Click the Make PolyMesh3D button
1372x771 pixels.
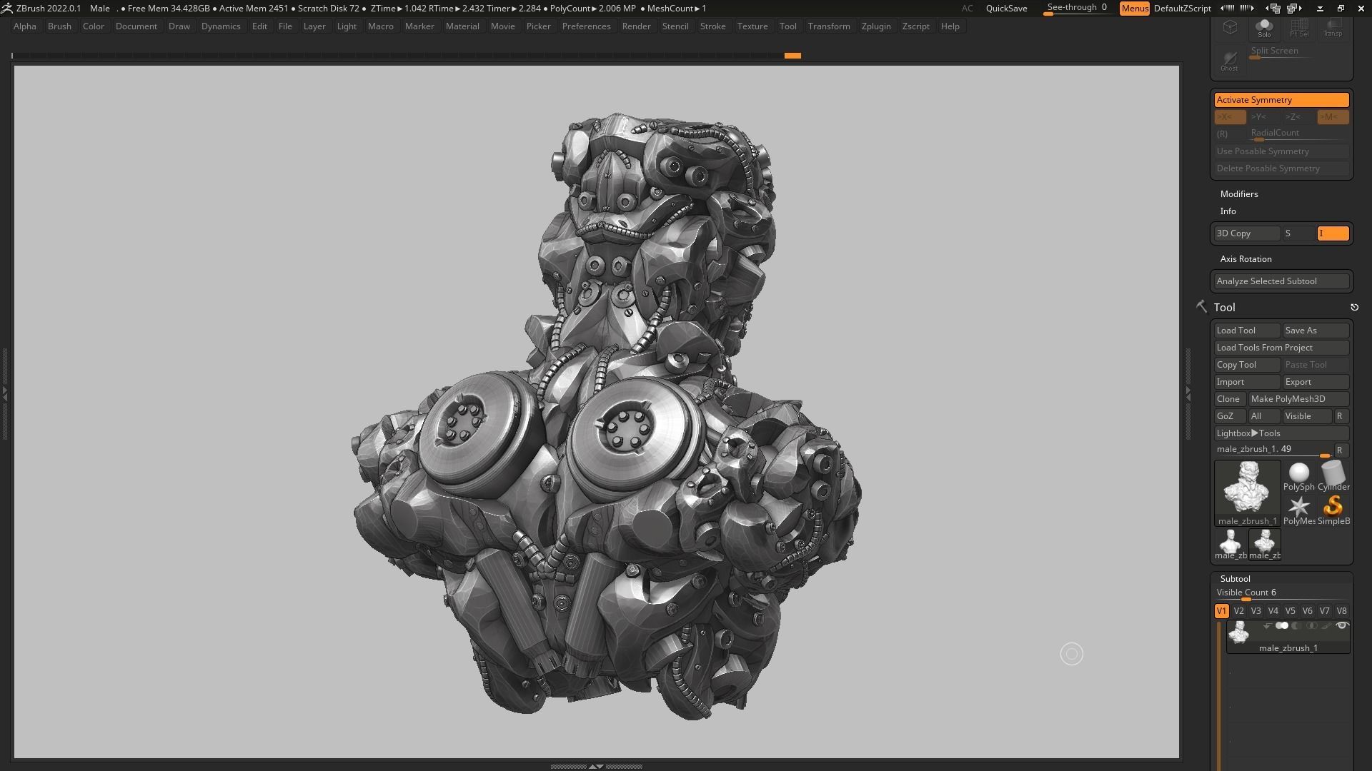[1298, 399]
